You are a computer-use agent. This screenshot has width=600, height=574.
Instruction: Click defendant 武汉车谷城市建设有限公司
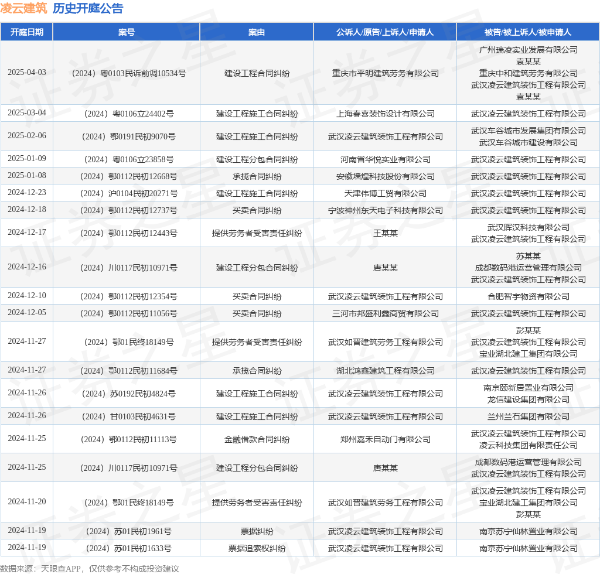coord(529,142)
